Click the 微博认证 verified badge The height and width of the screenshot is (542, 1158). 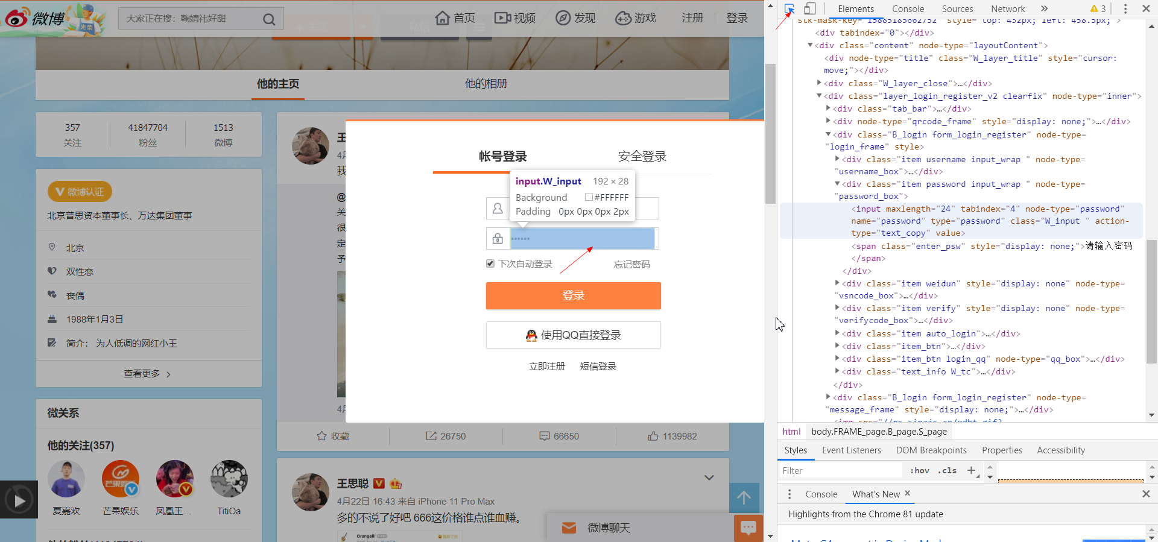click(80, 192)
